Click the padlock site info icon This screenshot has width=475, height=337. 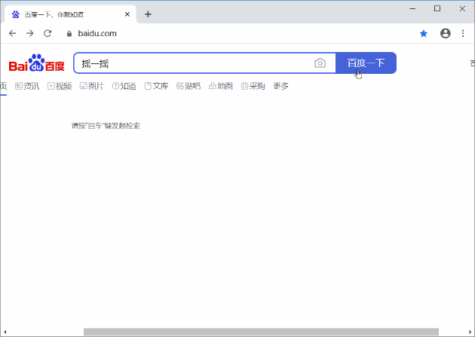[69, 34]
